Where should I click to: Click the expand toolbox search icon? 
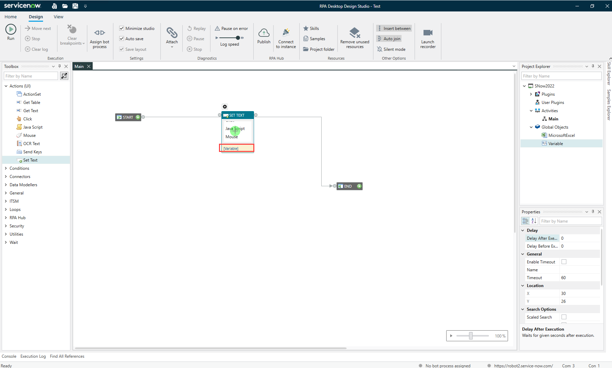pos(64,76)
